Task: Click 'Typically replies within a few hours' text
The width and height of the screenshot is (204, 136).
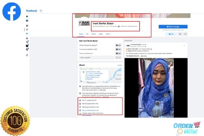Action: [93, 113]
